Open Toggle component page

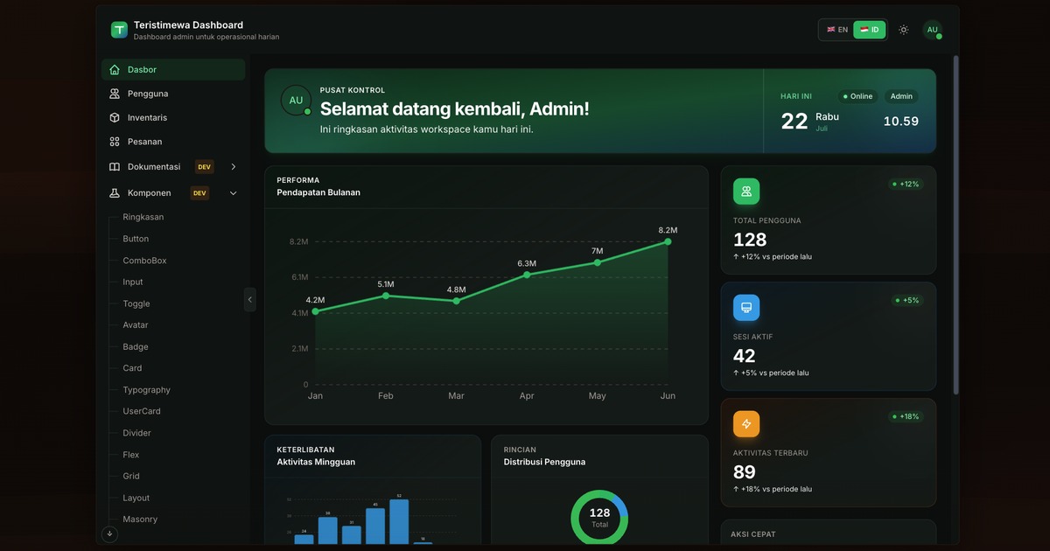click(136, 303)
